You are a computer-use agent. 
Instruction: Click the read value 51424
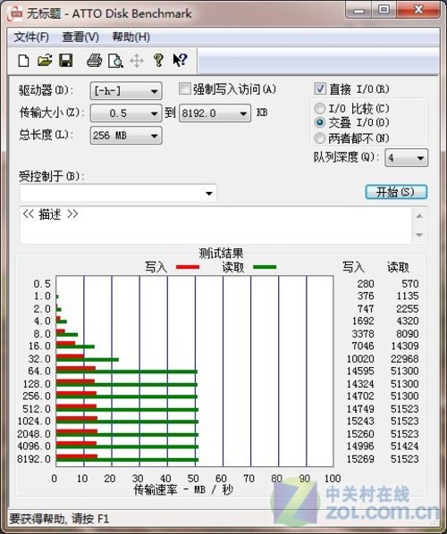[405, 446]
